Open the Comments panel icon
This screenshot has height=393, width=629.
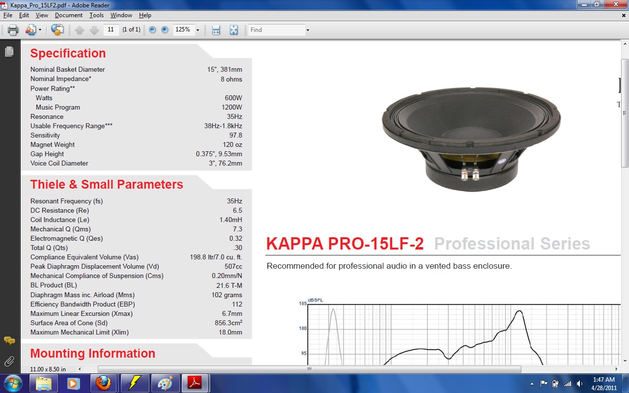coord(9,340)
